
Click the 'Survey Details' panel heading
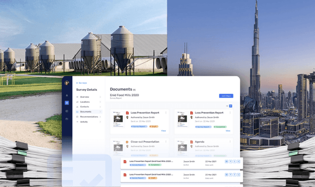coord(87,90)
